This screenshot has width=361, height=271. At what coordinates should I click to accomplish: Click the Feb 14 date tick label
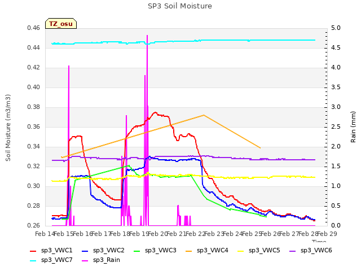(x=45, y=234)
